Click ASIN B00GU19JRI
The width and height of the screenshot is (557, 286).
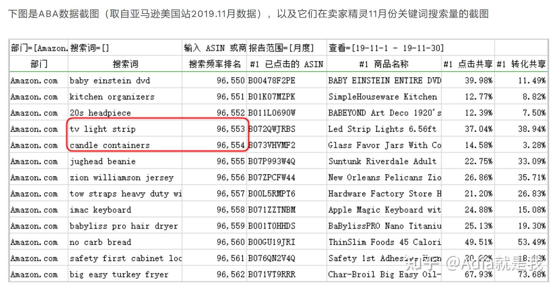pos(271,242)
